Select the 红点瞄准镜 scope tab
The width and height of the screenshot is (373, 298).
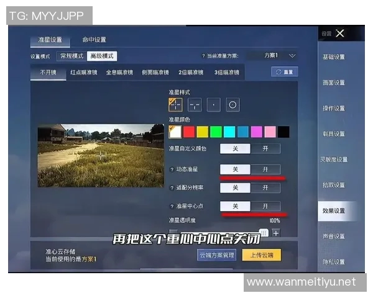(x=84, y=72)
